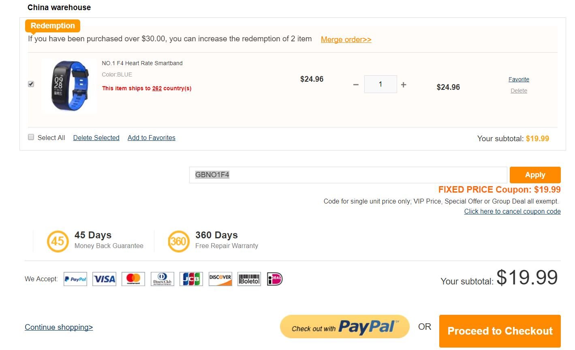The height and width of the screenshot is (350, 575).
Task: Check out with PayPal
Action: tap(345, 327)
